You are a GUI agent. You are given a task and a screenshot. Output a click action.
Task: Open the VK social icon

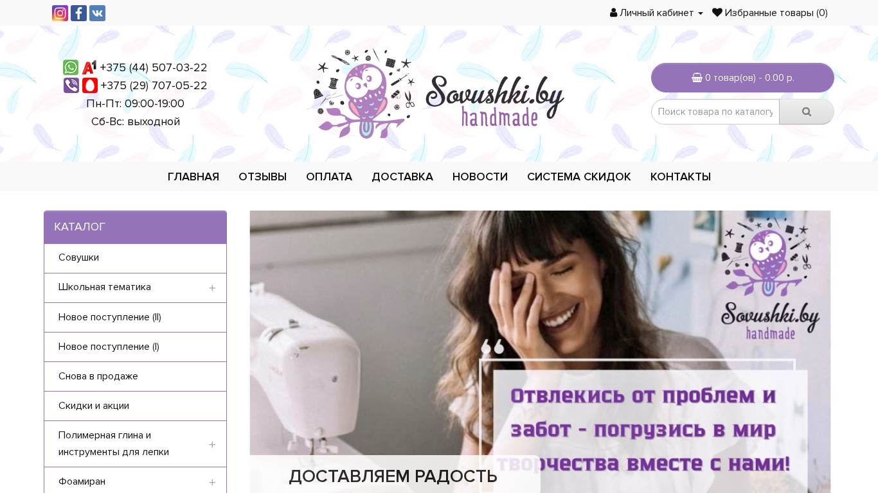click(97, 13)
